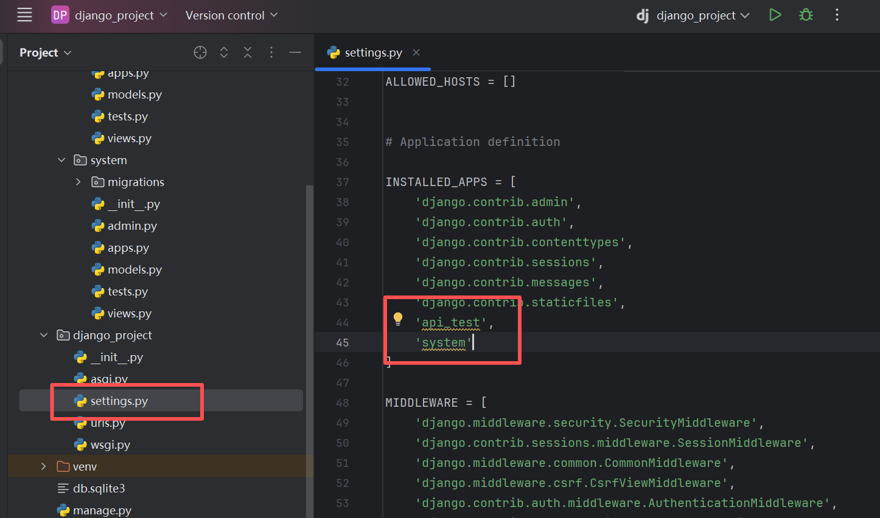Open the first views.py in tree
Image resolution: width=880 pixels, height=518 pixels.
pos(130,138)
